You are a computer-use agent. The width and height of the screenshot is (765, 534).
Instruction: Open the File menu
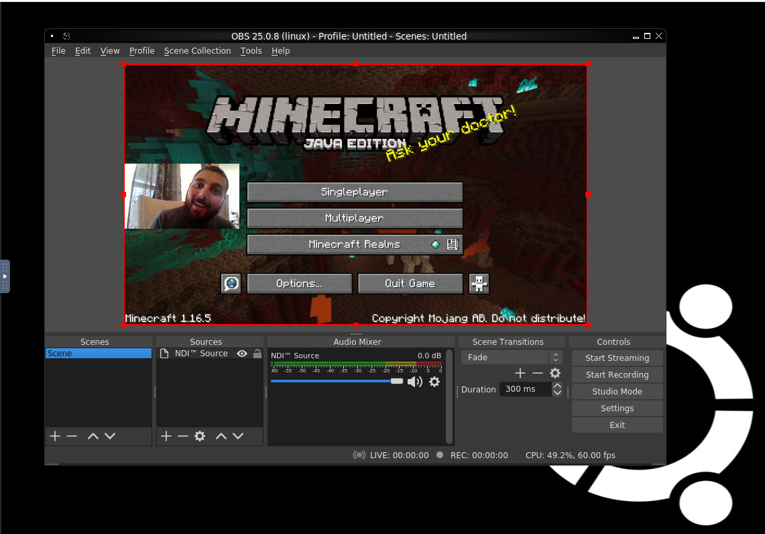click(x=58, y=51)
